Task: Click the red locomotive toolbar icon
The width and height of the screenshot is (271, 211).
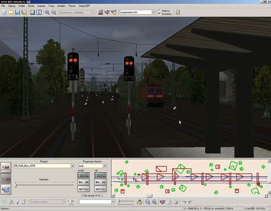Action: click(100, 12)
